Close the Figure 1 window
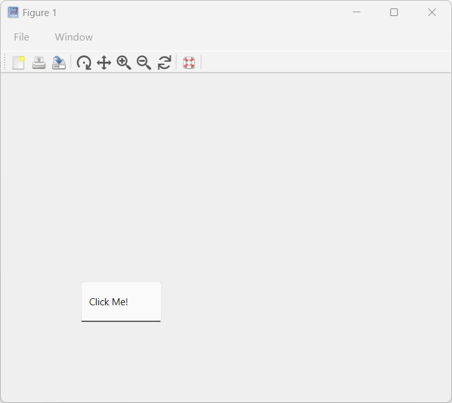Screen dimensions: 452x403 click(432, 12)
